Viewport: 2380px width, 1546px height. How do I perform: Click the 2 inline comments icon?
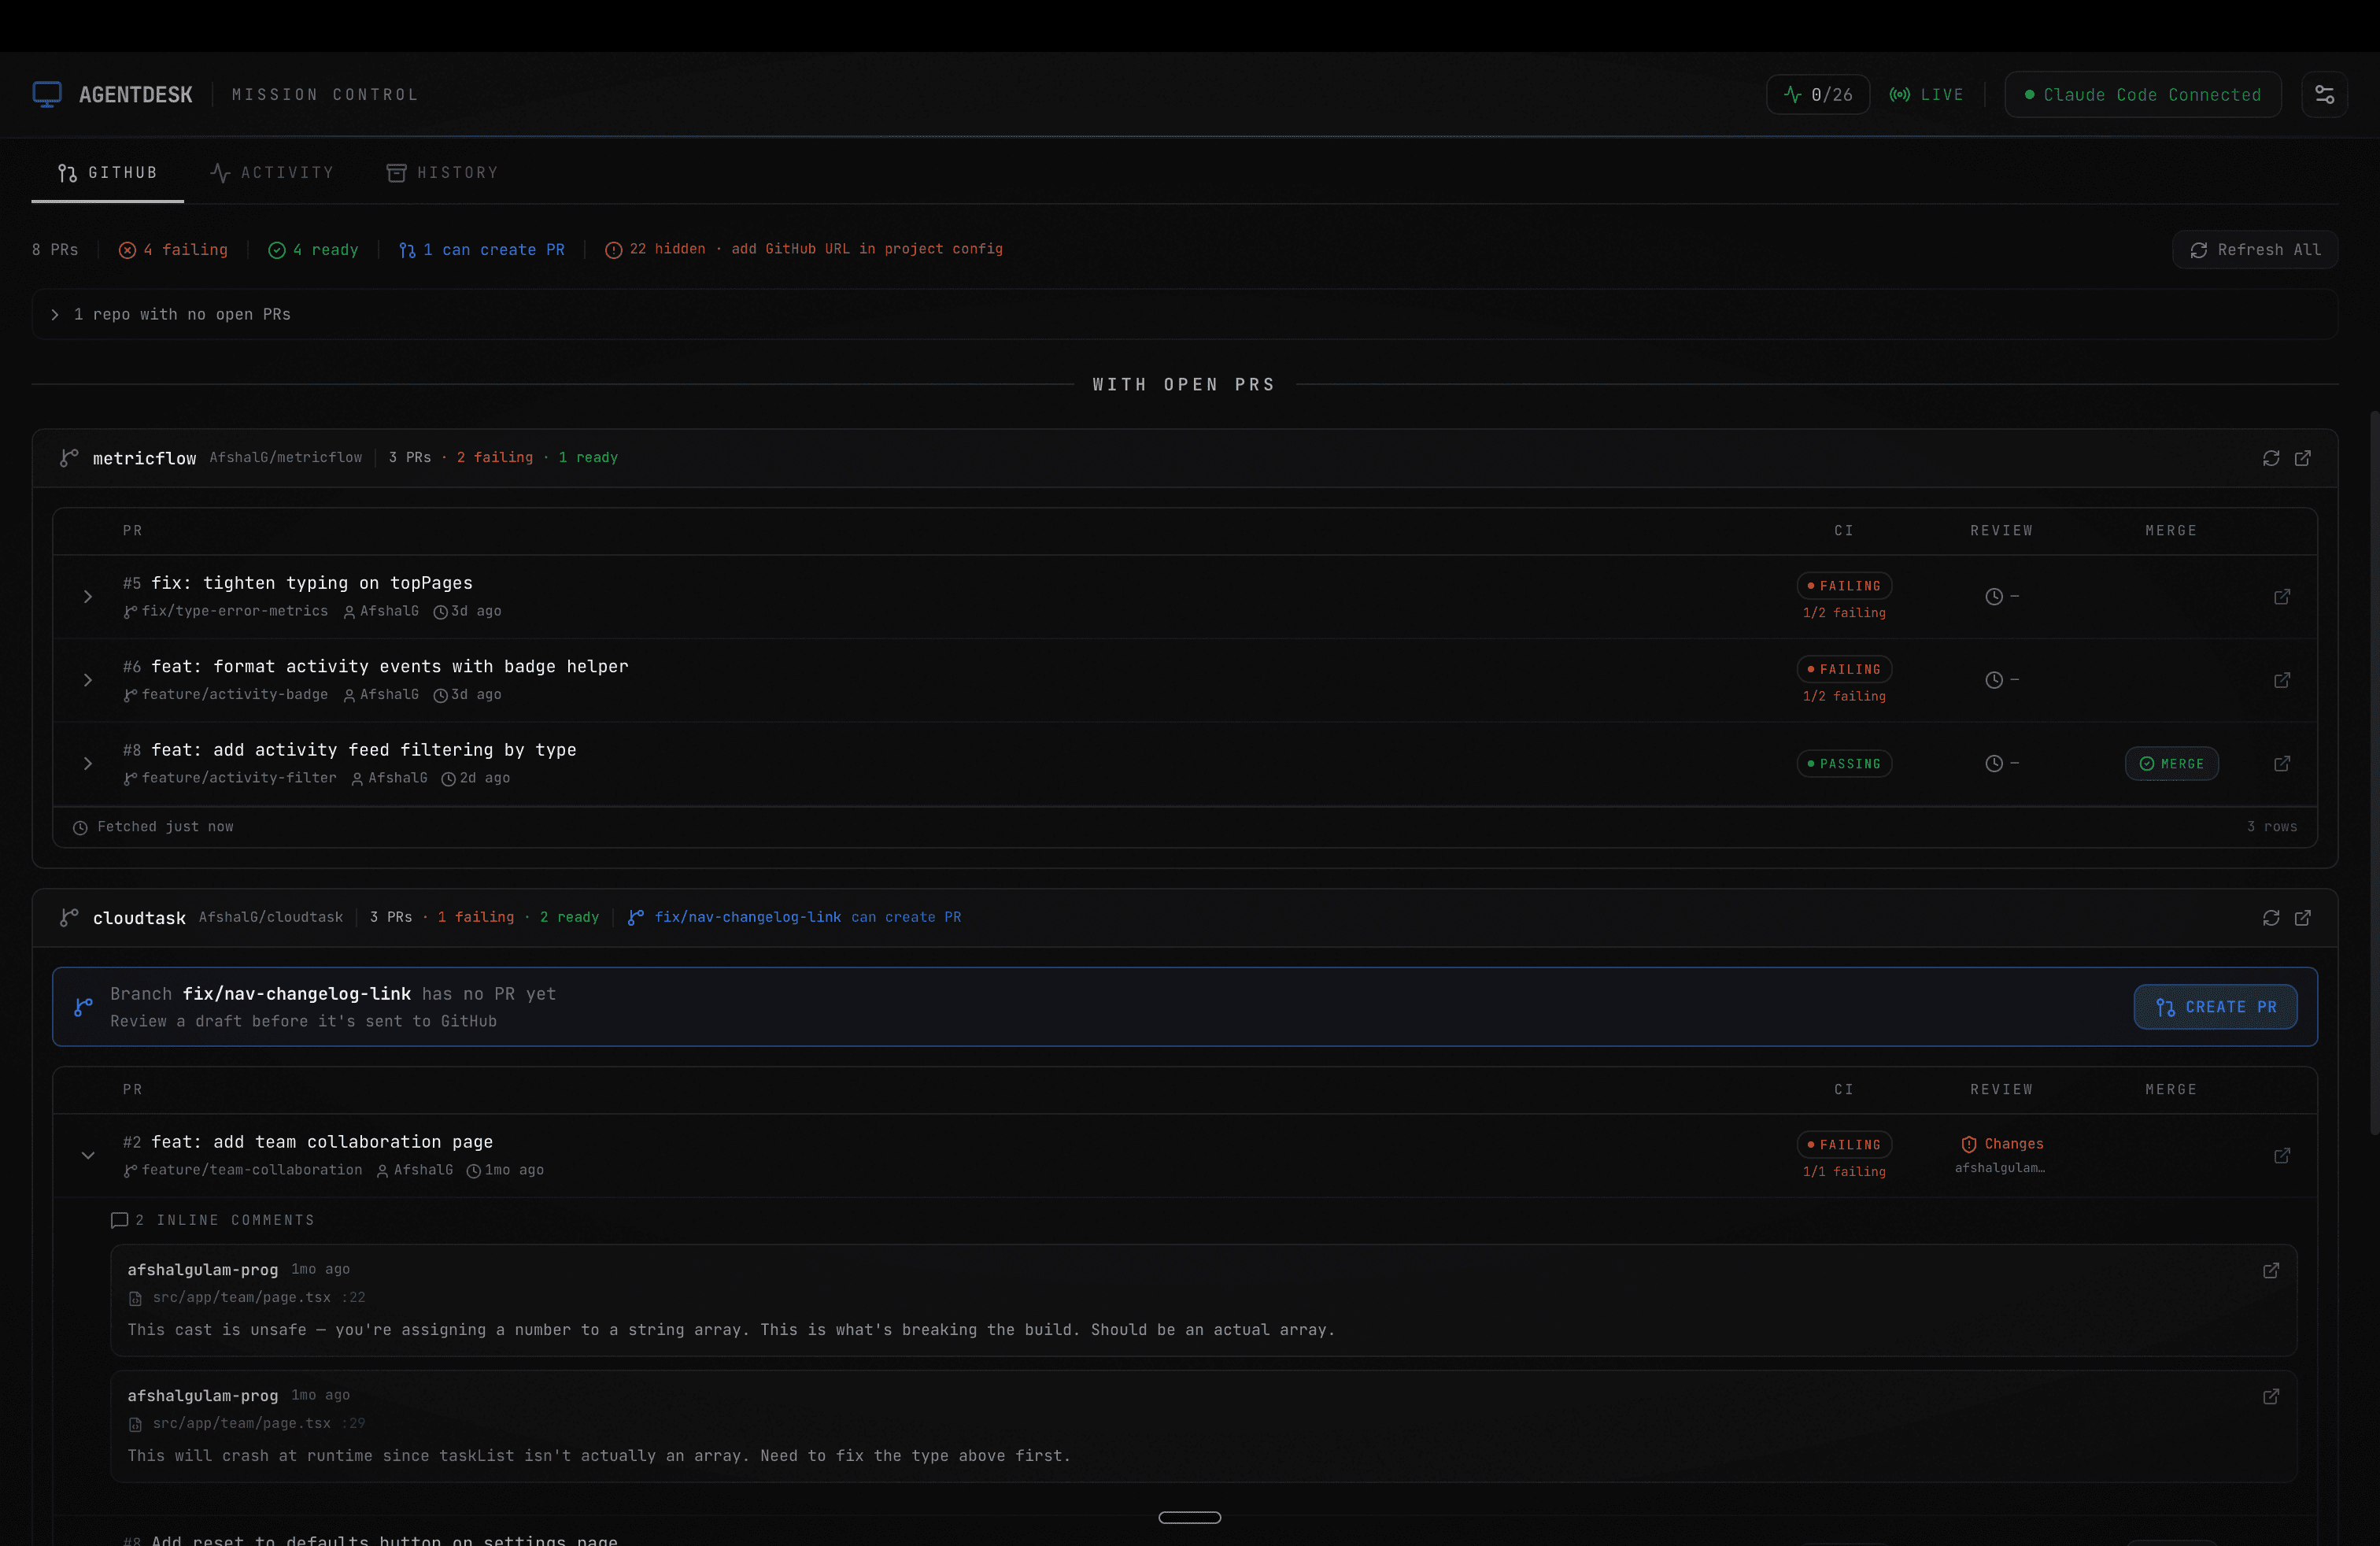(x=119, y=1220)
